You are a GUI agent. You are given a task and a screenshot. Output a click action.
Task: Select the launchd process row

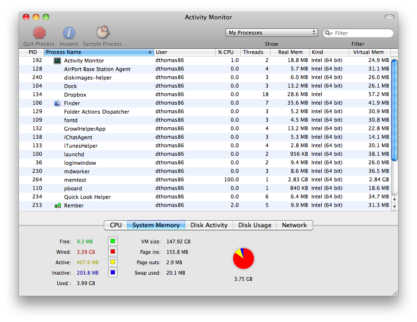(205, 154)
